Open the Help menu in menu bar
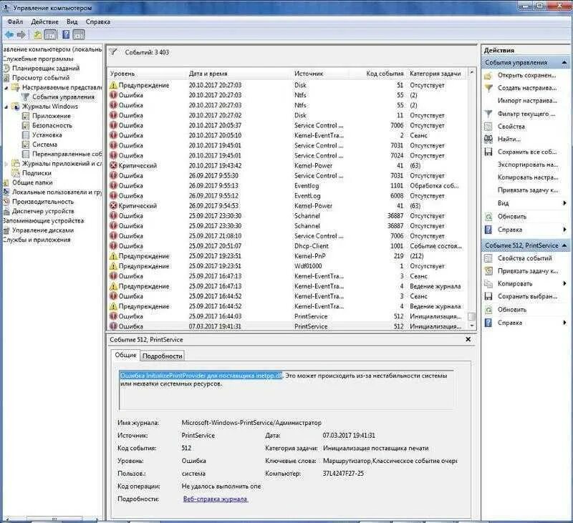Image resolution: width=573 pixels, height=523 pixels. (98, 22)
